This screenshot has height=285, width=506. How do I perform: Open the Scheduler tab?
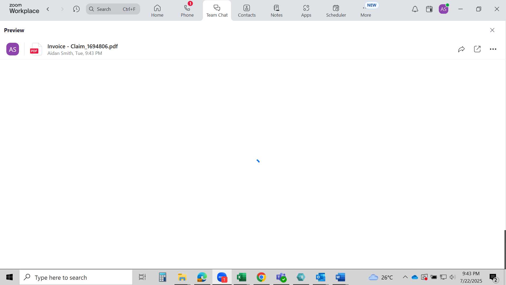tap(336, 11)
